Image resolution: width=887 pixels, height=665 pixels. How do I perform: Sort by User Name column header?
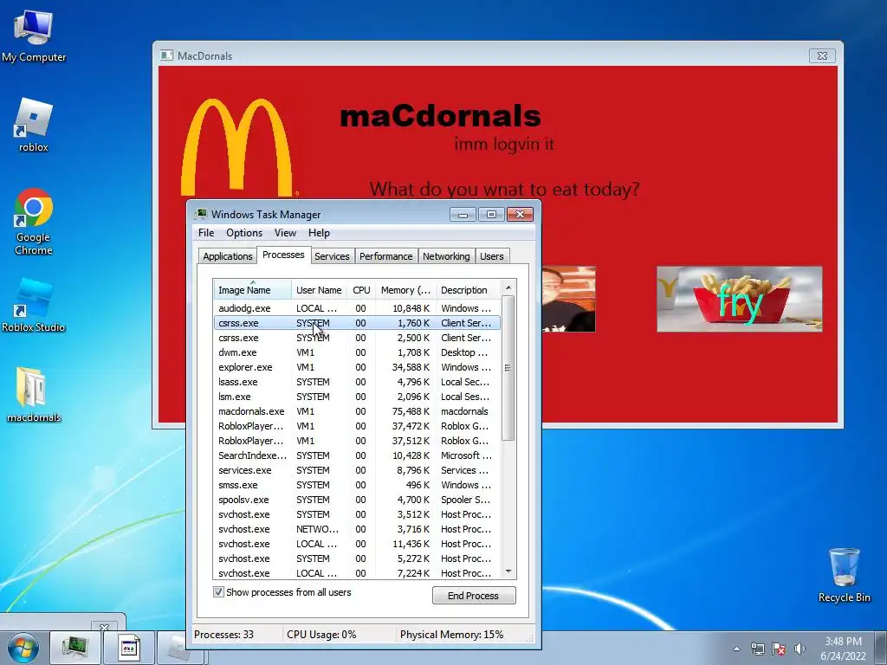319,290
